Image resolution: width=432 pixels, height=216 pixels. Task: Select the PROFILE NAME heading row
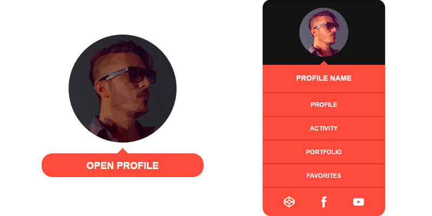pos(323,78)
